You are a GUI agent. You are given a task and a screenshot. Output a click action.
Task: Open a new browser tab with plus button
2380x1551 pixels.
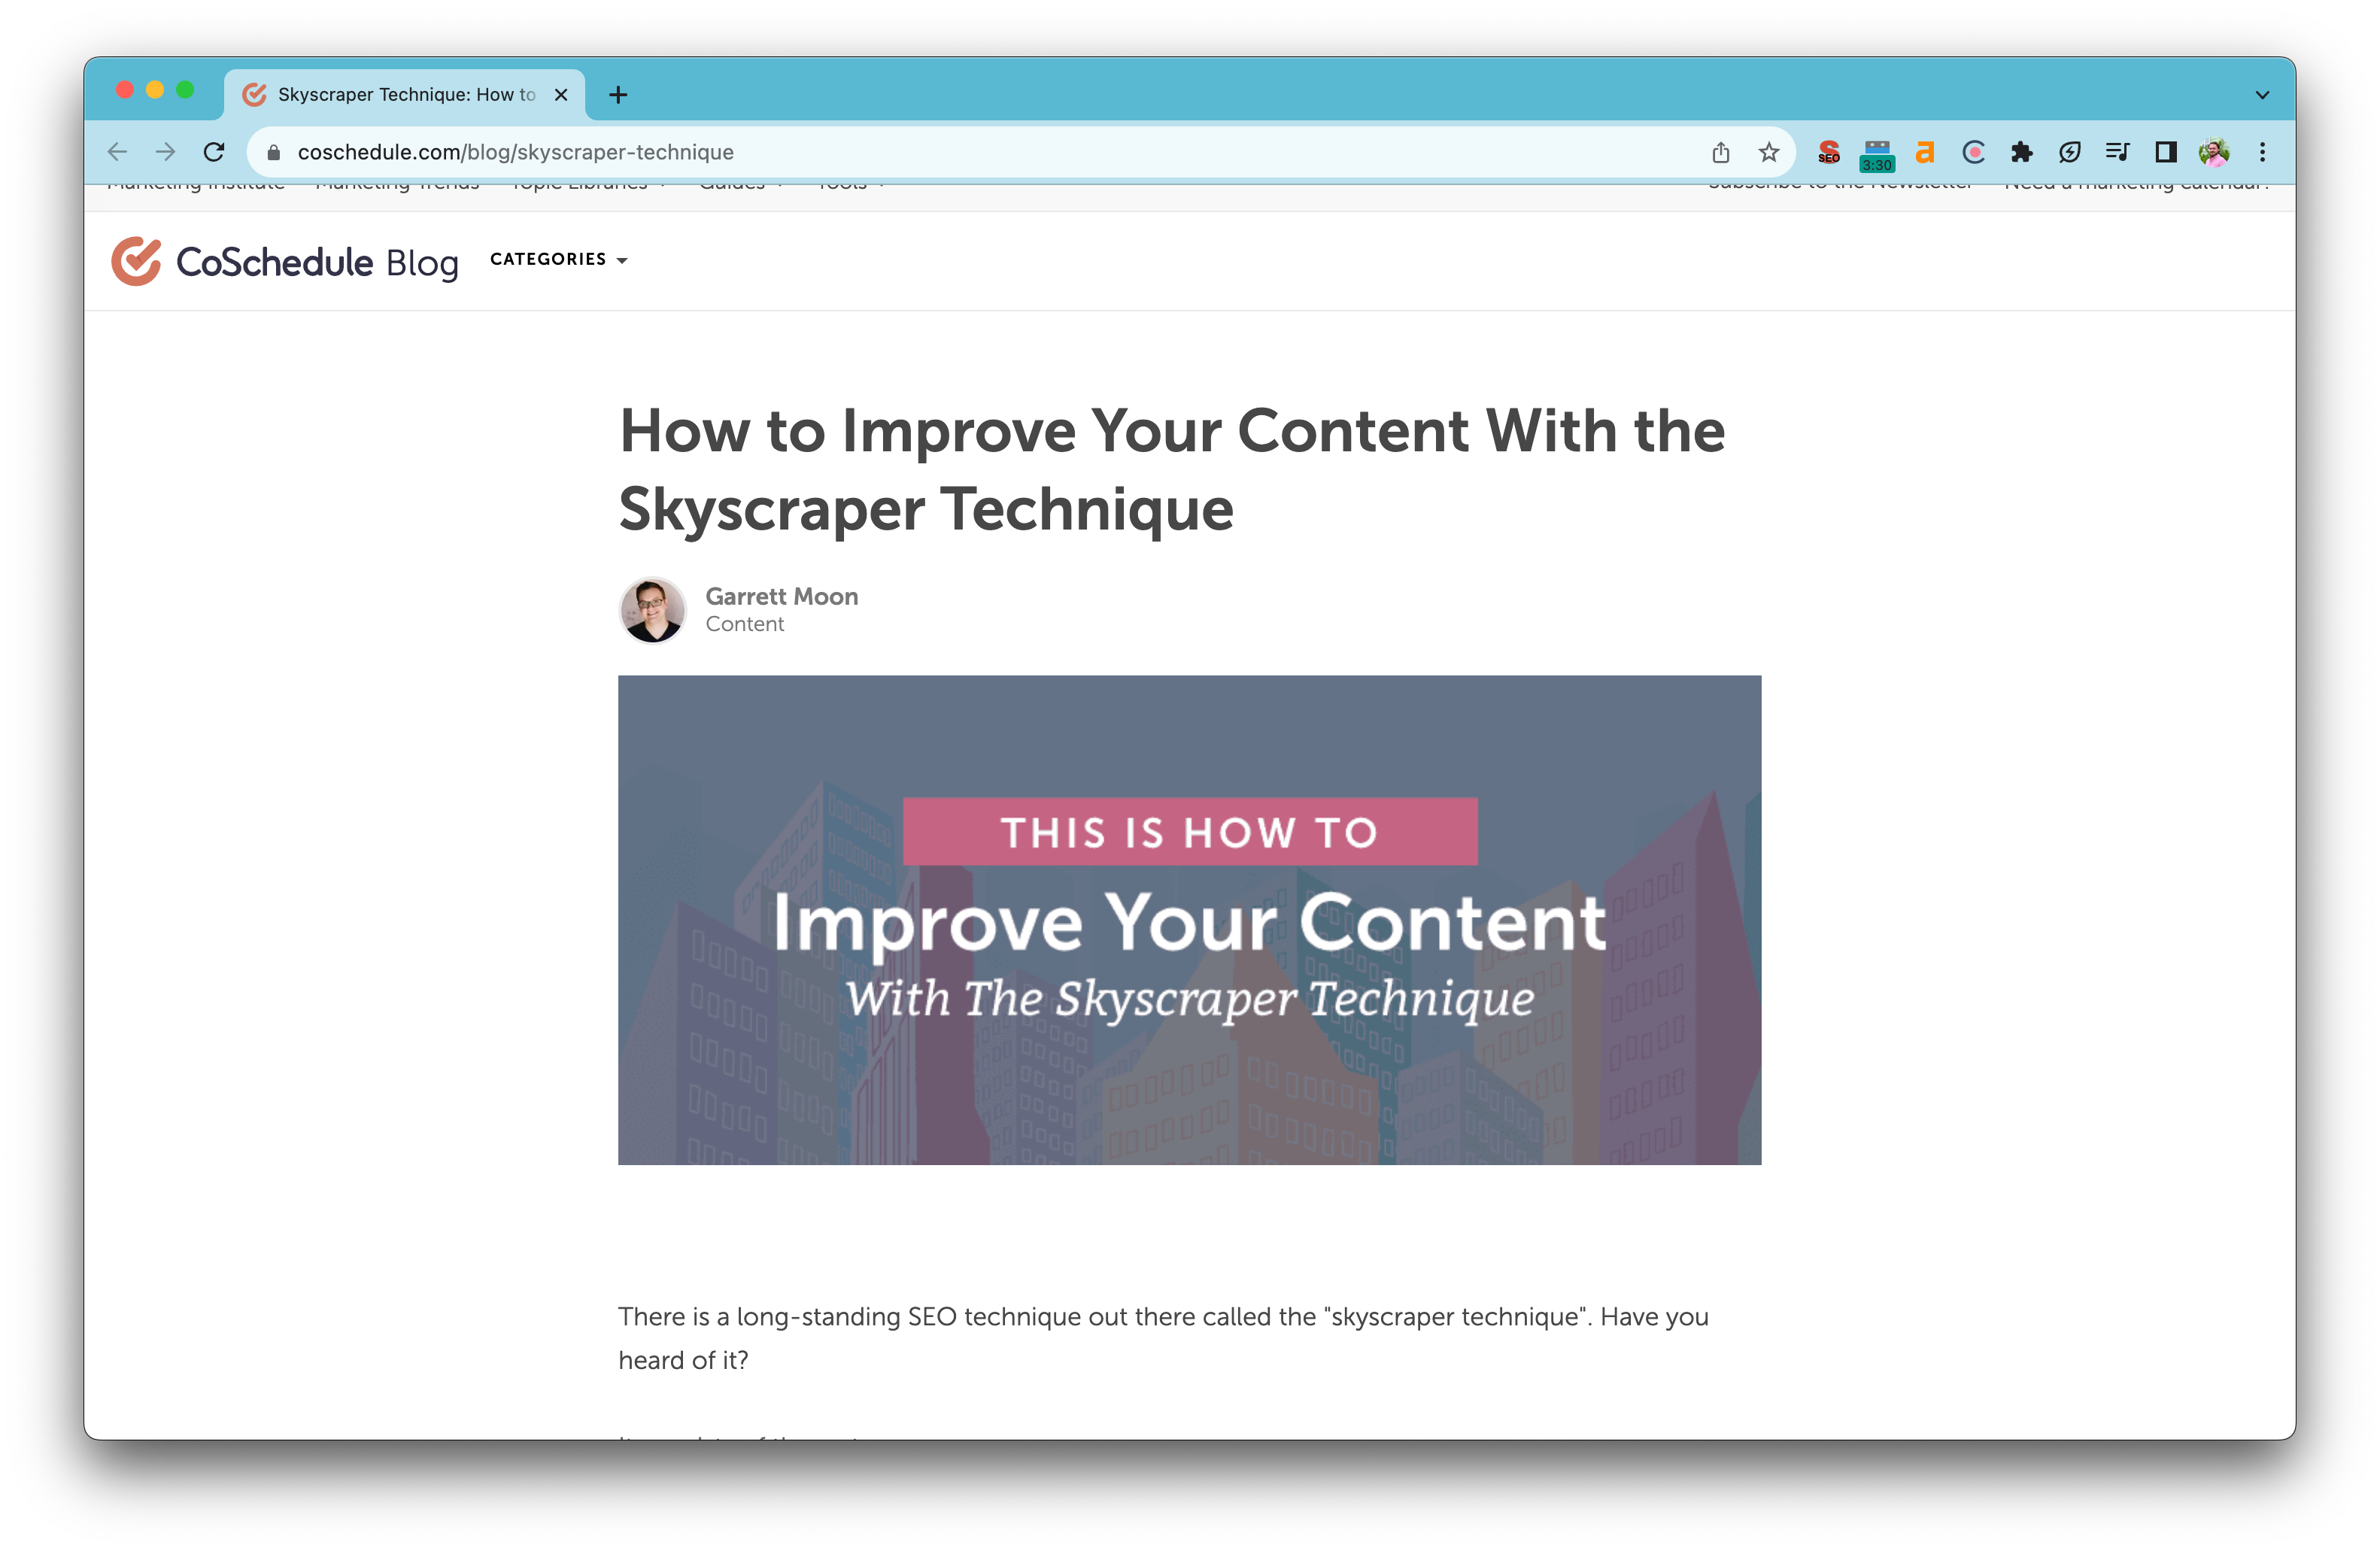pos(618,94)
